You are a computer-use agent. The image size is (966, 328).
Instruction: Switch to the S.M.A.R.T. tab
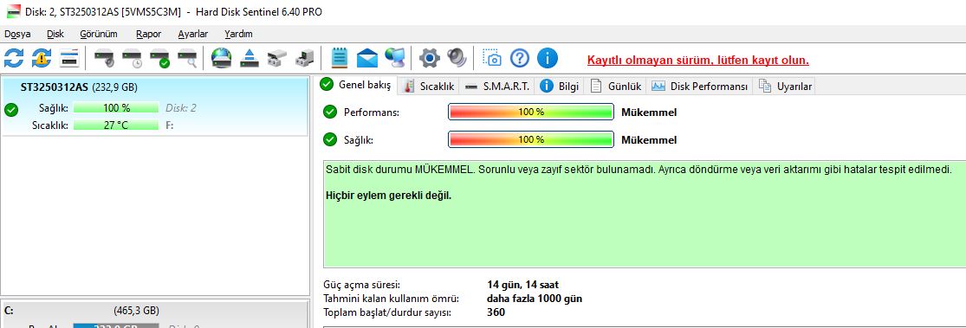[498, 87]
